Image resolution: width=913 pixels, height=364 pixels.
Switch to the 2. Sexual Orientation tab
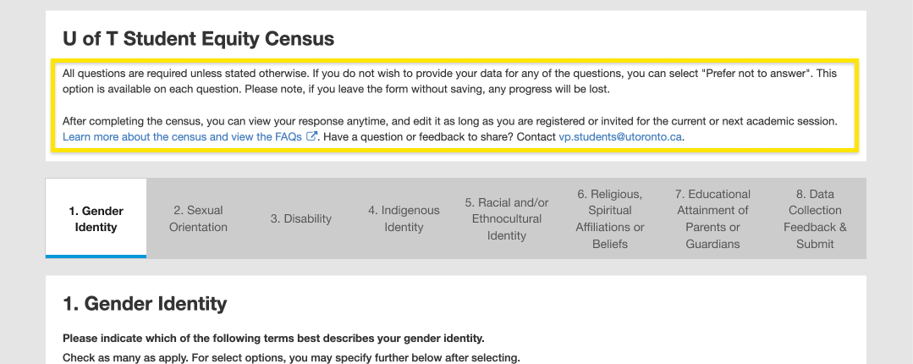tap(198, 218)
